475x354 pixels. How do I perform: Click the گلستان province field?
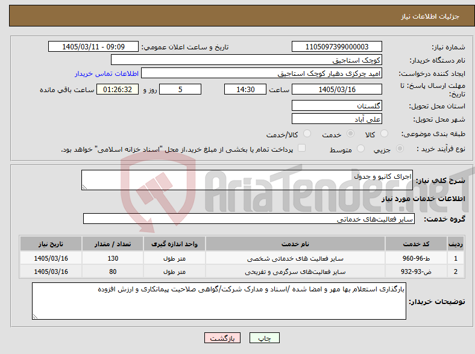coord(336,105)
